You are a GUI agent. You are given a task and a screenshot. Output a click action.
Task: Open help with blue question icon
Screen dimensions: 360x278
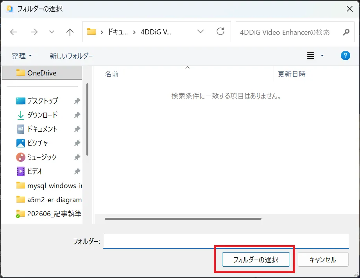pos(345,56)
